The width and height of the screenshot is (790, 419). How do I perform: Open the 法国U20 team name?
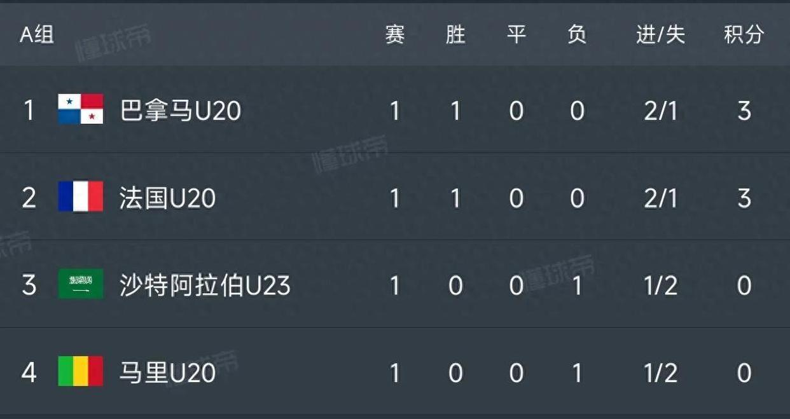(168, 198)
